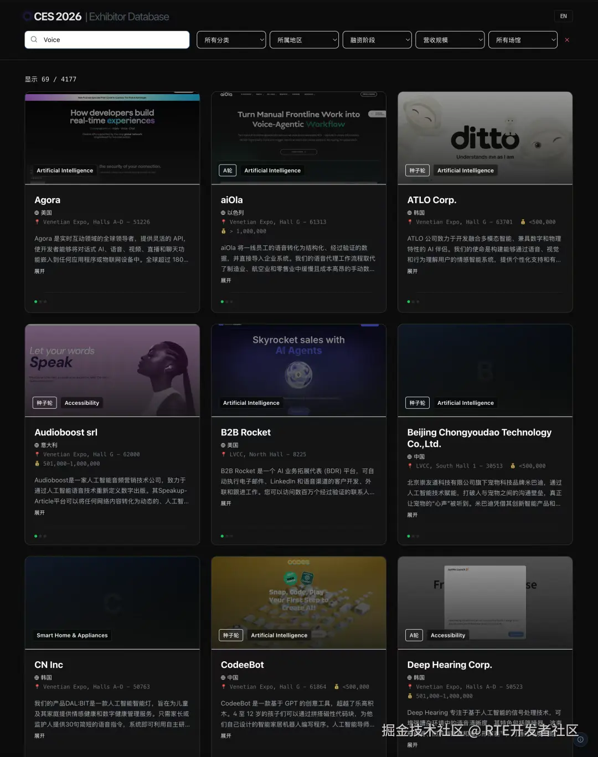This screenshot has width=598, height=757.
Task: Click the 种子轮 badge on ATLO Corp. card
Action: click(417, 171)
